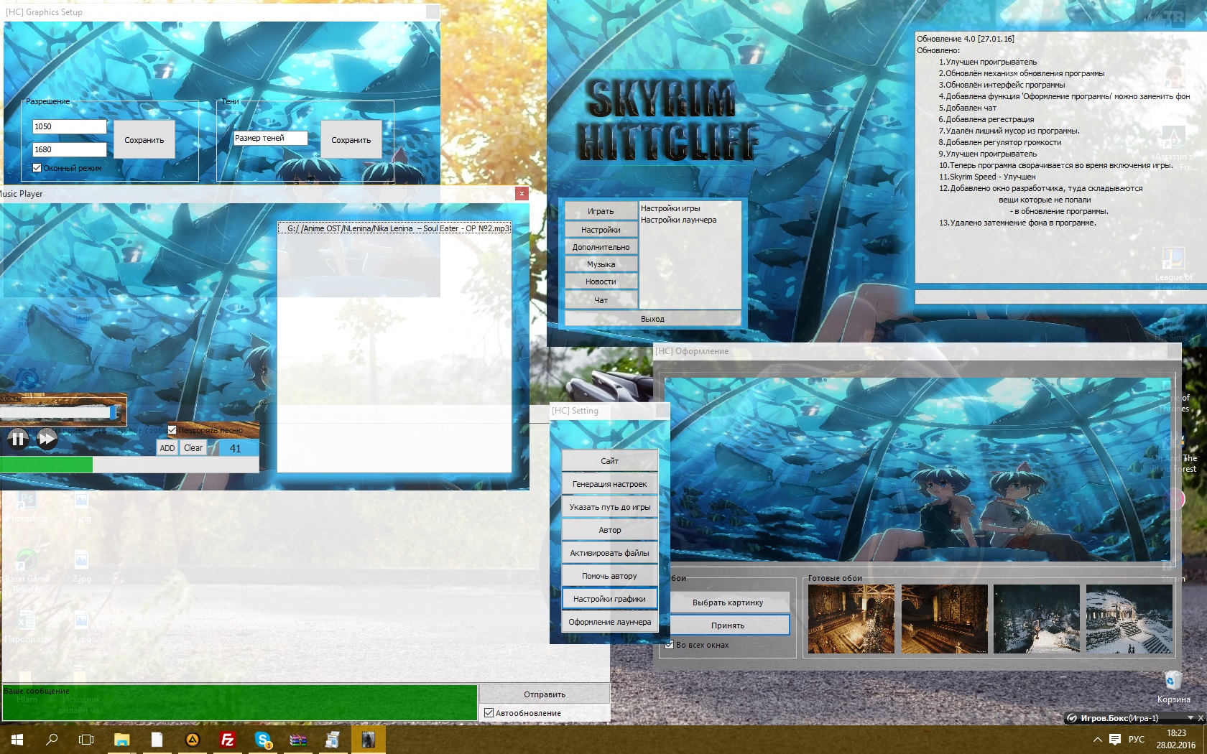Click Активировать файлы button
The height and width of the screenshot is (754, 1207).
(x=609, y=553)
